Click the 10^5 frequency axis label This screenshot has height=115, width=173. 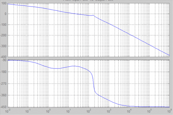pyautogui.click(x=149, y=111)
